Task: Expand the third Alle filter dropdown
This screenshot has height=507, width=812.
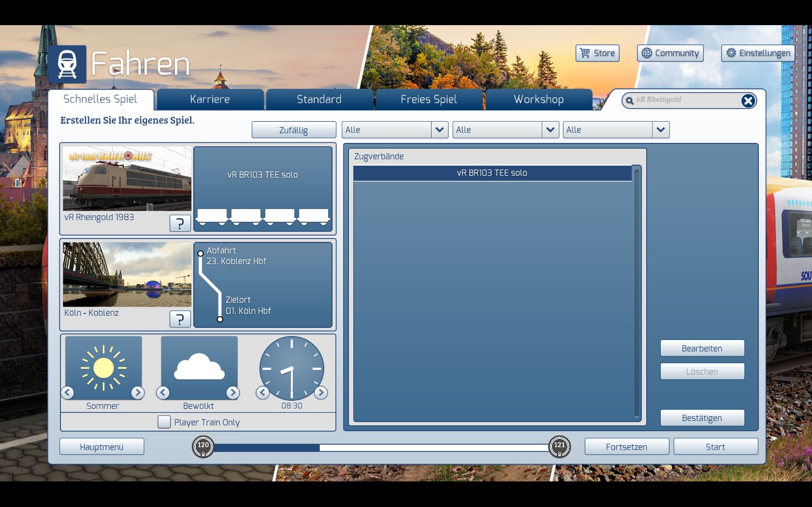Action: [661, 129]
